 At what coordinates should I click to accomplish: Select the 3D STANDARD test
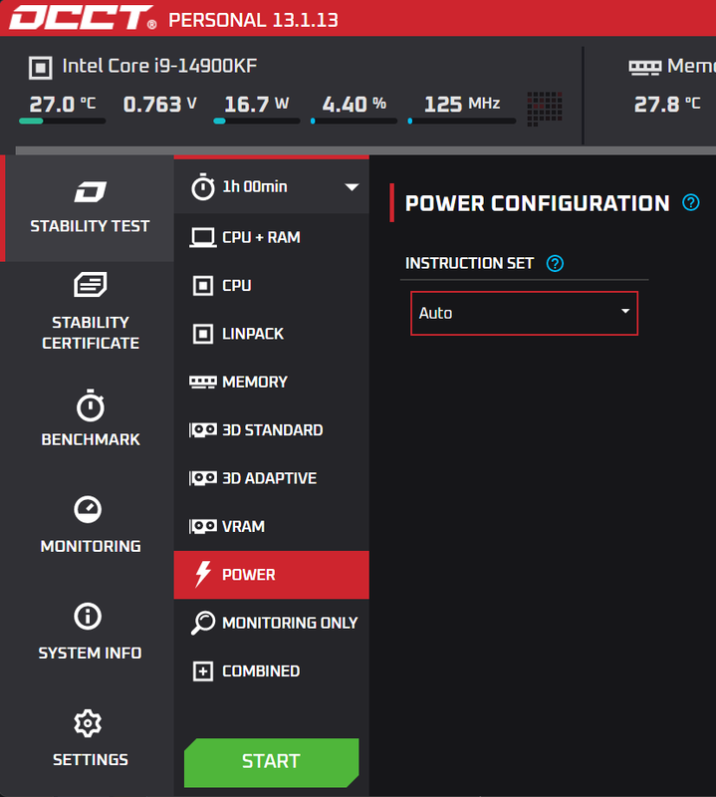(x=271, y=430)
